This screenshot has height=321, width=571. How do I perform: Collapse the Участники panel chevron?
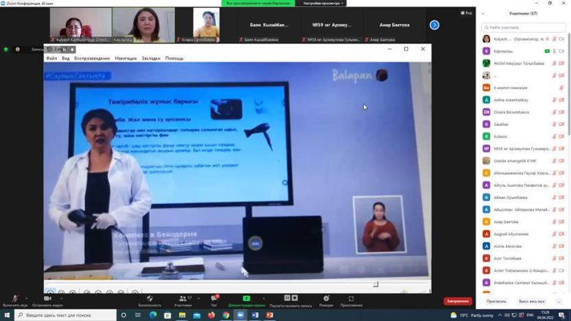pos(483,14)
